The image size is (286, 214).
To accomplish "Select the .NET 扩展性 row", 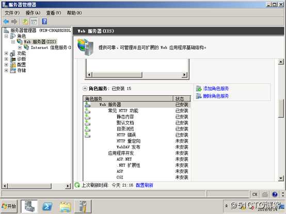I will pyautogui.click(x=137, y=166).
